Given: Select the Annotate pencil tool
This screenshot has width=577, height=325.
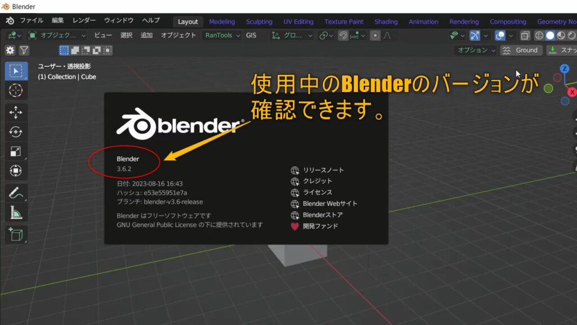Looking at the screenshot, I should coord(16,193).
